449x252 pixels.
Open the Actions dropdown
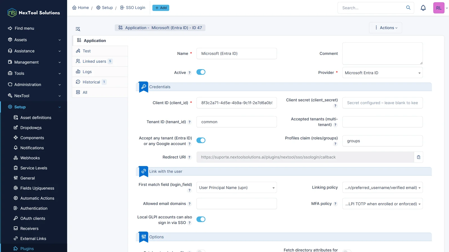[x=386, y=28]
